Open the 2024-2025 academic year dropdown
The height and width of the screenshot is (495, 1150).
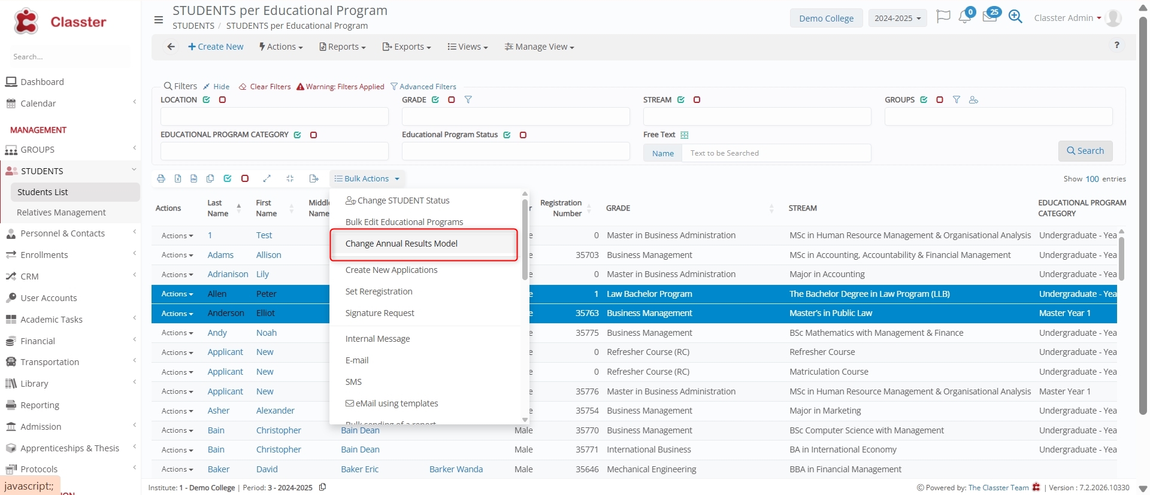tap(897, 18)
